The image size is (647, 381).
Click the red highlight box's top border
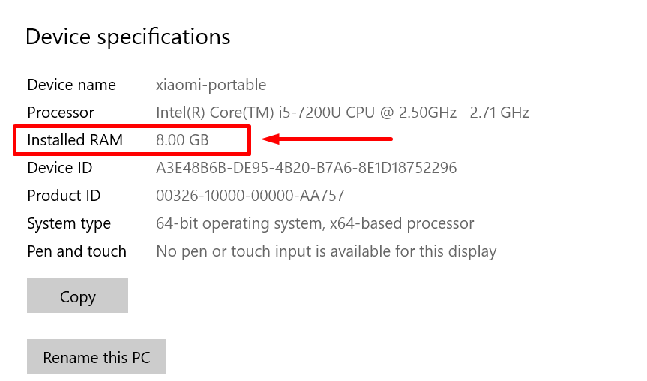coord(131,127)
